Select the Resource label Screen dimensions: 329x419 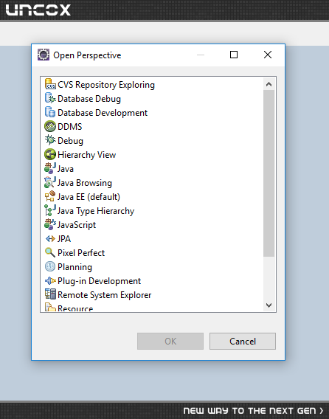point(75,308)
